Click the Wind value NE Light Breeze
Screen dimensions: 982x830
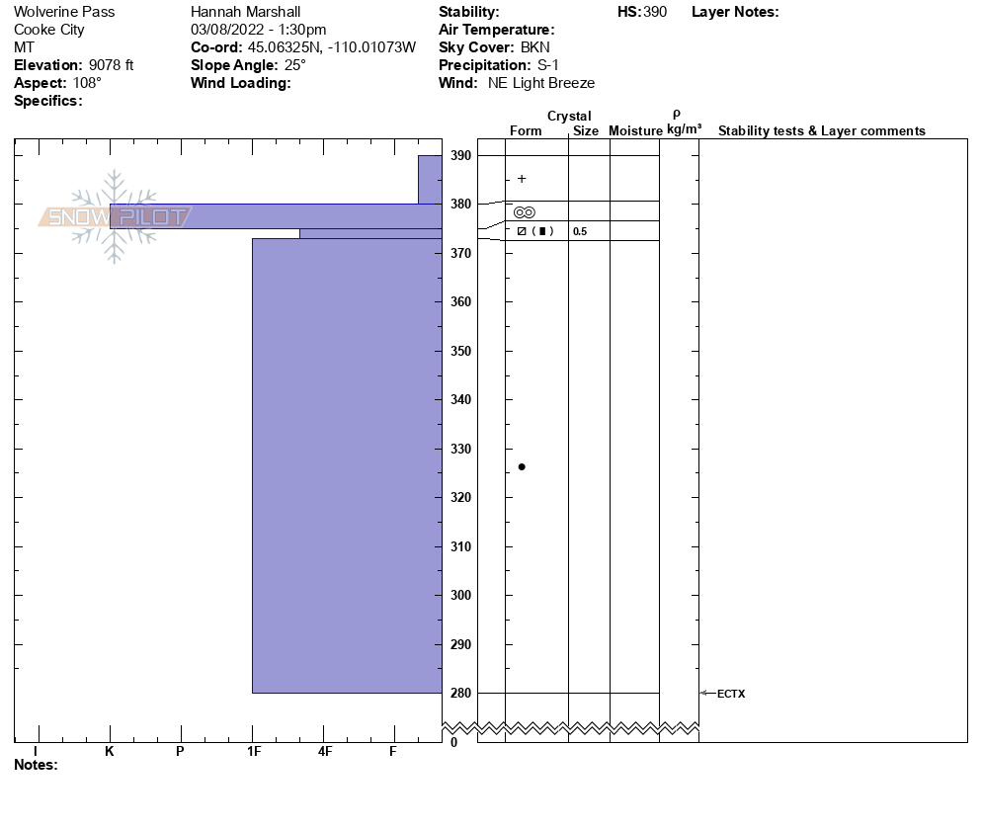click(541, 83)
